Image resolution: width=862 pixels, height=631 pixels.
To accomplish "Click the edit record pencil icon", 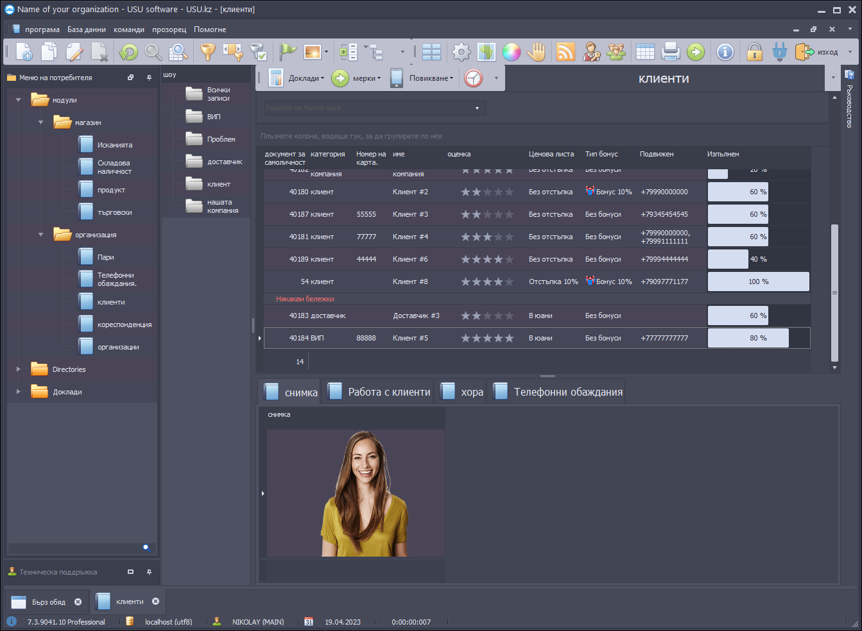I will 74,52.
